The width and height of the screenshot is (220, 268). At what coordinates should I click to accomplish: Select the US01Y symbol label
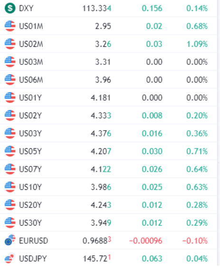(30, 98)
